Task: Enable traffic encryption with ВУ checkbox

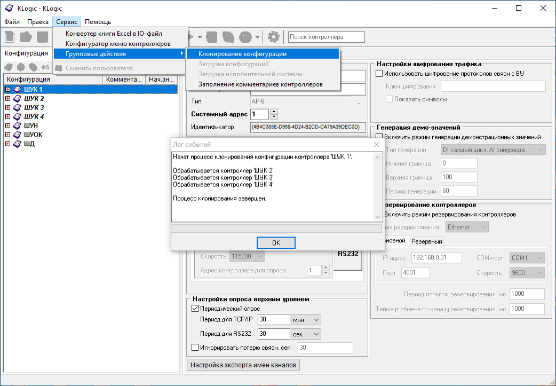Action: tap(379, 73)
